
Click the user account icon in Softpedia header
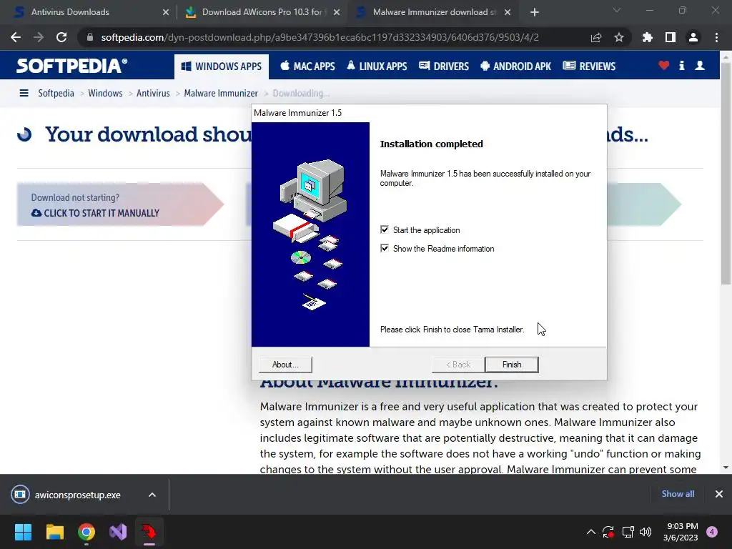(700, 66)
